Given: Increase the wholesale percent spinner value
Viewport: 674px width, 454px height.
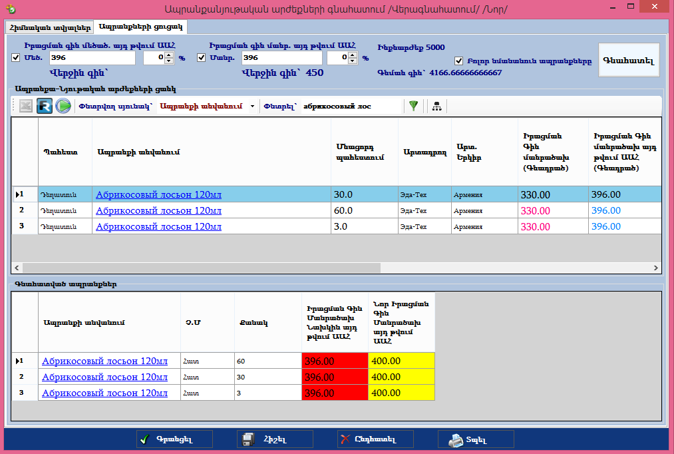Looking at the screenshot, I should pyautogui.click(x=170, y=55).
